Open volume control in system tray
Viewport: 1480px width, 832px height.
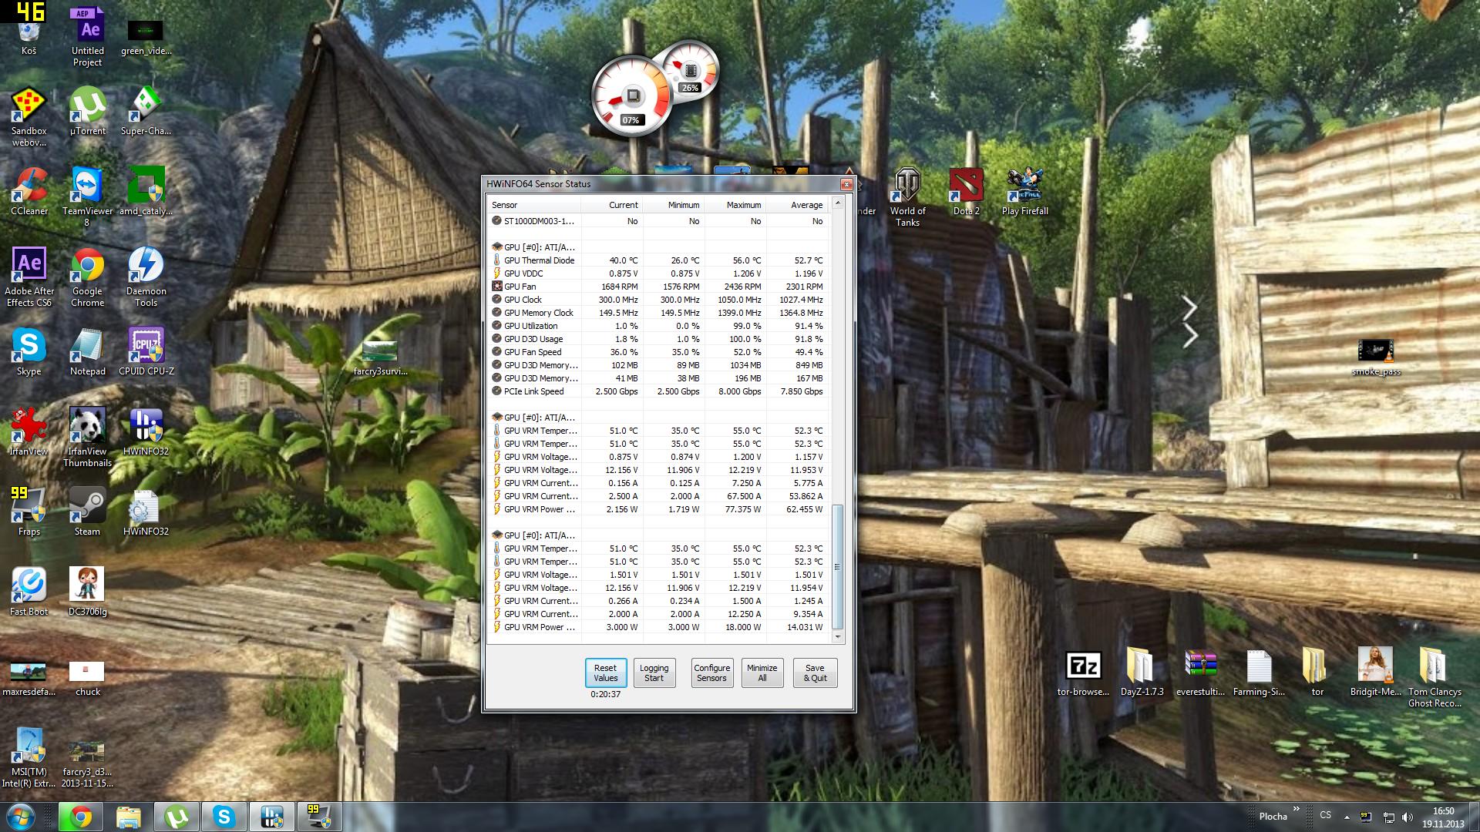pyautogui.click(x=1408, y=817)
